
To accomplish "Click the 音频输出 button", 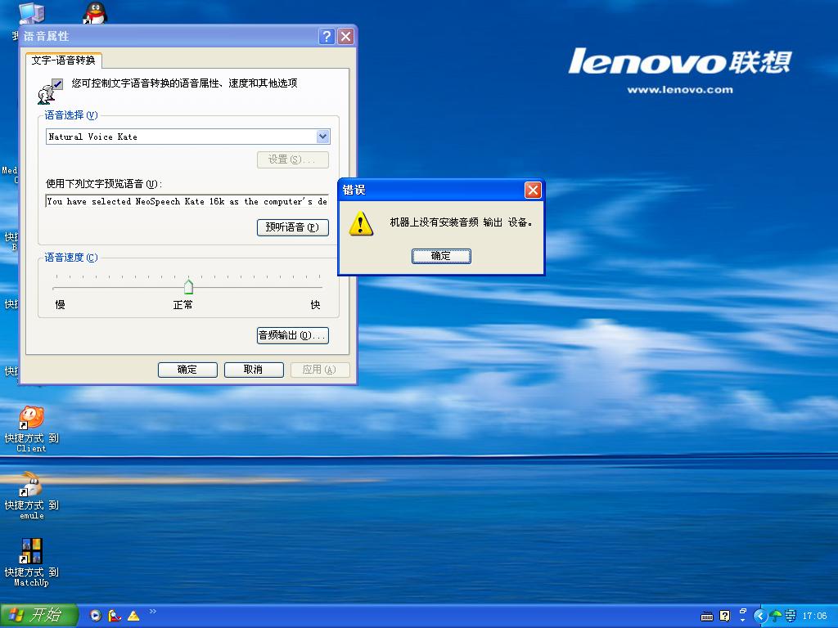I will pyautogui.click(x=292, y=335).
